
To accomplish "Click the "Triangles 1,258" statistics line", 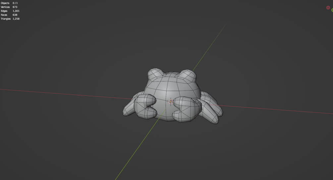I will pyautogui.click(x=10, y=19).
